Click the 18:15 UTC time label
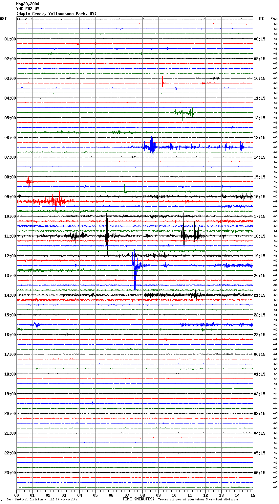 pos(260,236)
